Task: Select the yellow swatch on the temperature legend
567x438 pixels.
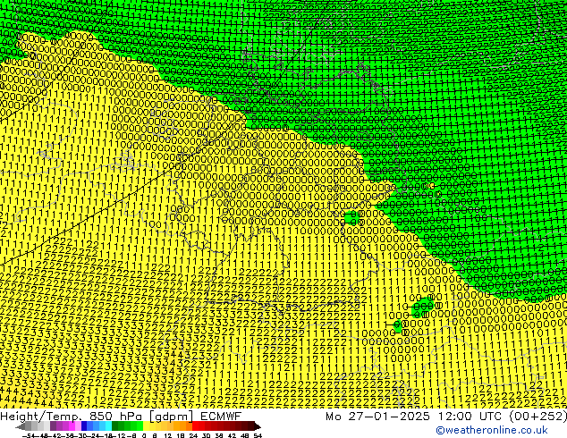Action: [147, 426]
